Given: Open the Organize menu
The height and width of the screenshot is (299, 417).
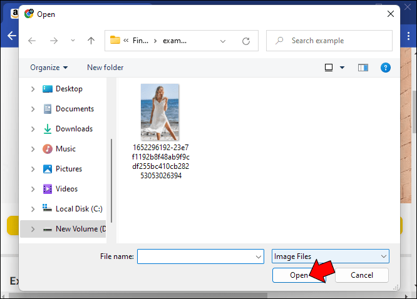Looking at the screenshot, I should [x=48, y=68].
